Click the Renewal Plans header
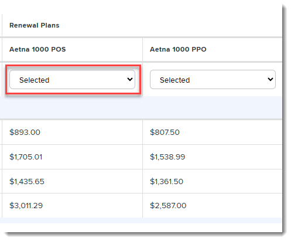Viewport: 291px width, 241px height. point(35,25)
